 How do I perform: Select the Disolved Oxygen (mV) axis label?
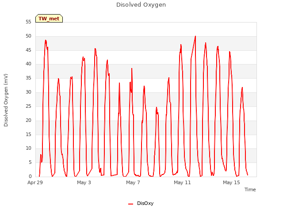click(6, 100)
